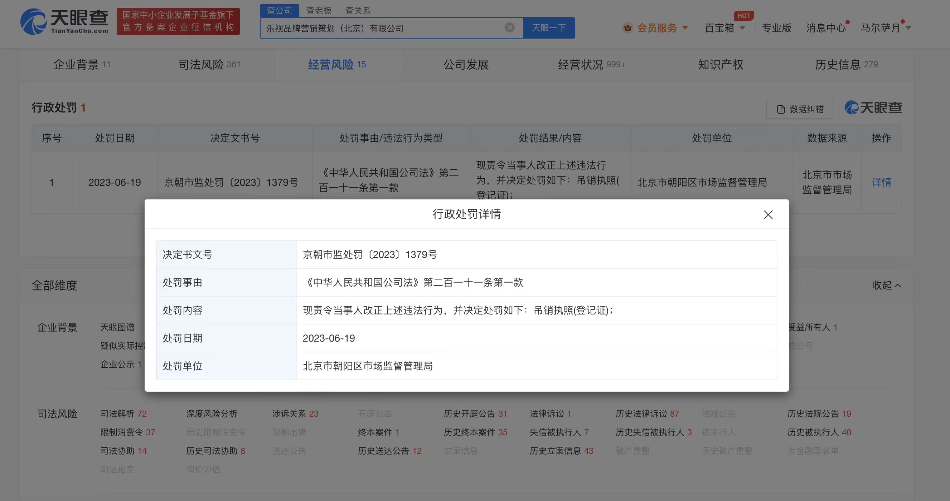This screenshot has width=950, height=501.
Task: Open the 详情 link in penalty row
Action: [881, 182]
